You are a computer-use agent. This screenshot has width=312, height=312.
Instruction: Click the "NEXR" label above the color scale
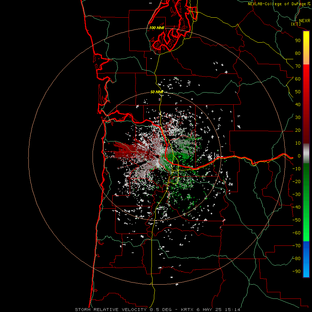[304, 21]
